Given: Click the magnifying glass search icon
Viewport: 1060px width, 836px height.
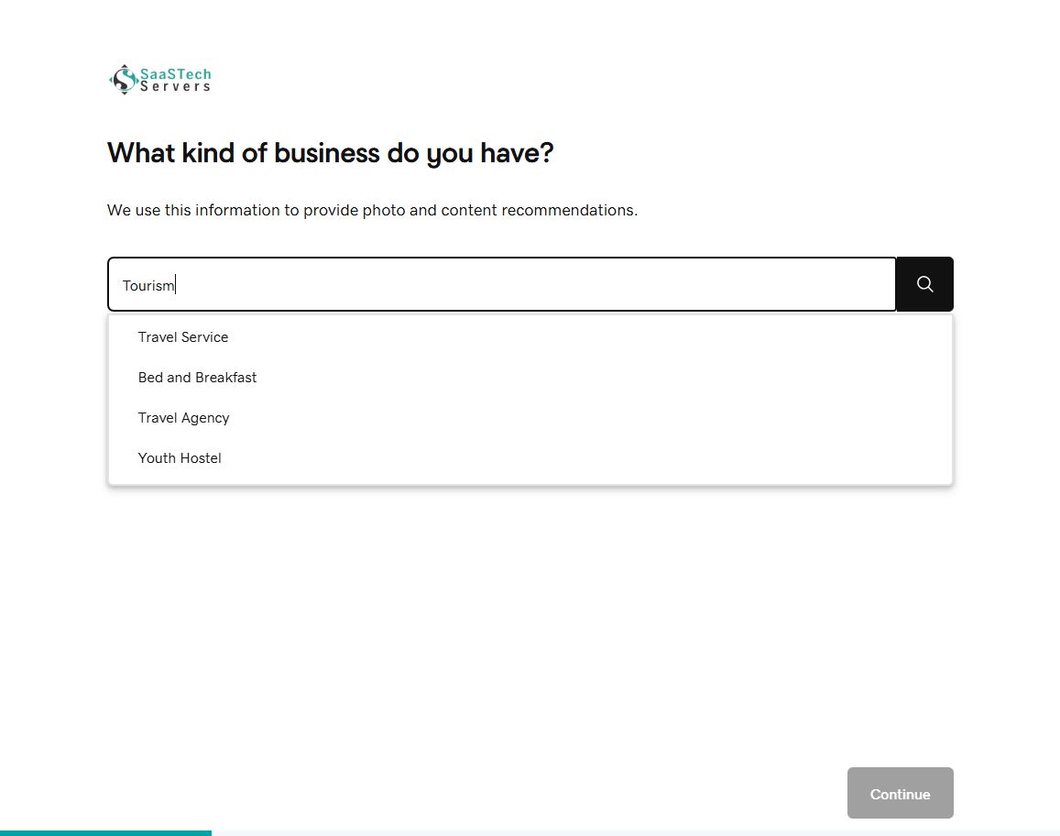Looking at the screenshot, I should tap(924, 284).
